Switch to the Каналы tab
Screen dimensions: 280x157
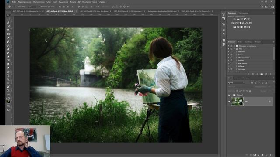tap(237, 78)
